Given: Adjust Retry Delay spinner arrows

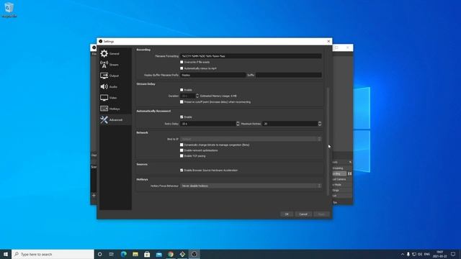Looking at the screenshot, I should click(x=238, y=124).
